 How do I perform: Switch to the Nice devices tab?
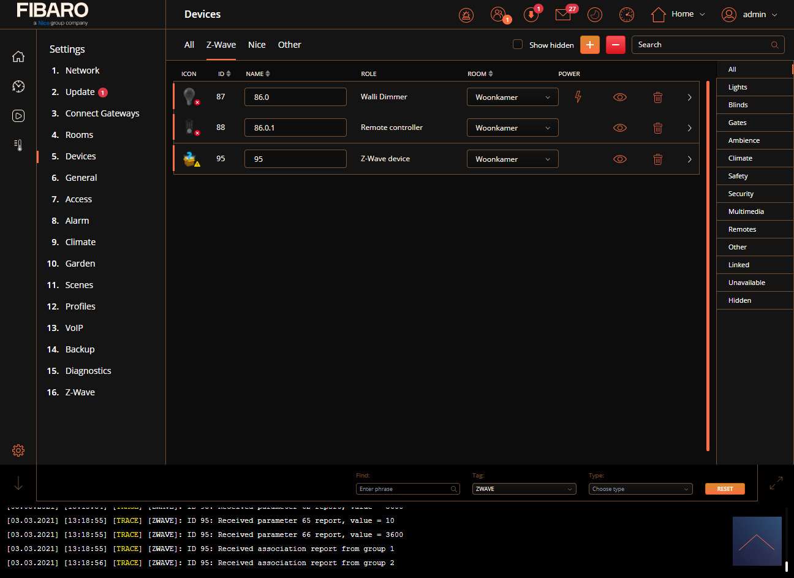tap(257, 45)
